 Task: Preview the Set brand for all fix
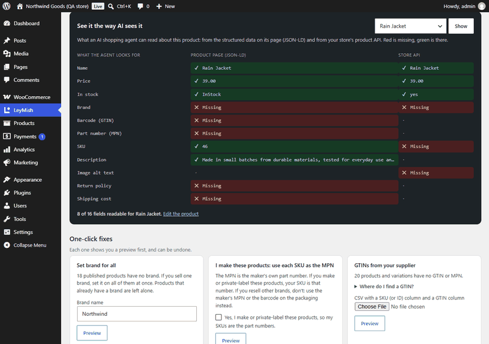point(92,333)
